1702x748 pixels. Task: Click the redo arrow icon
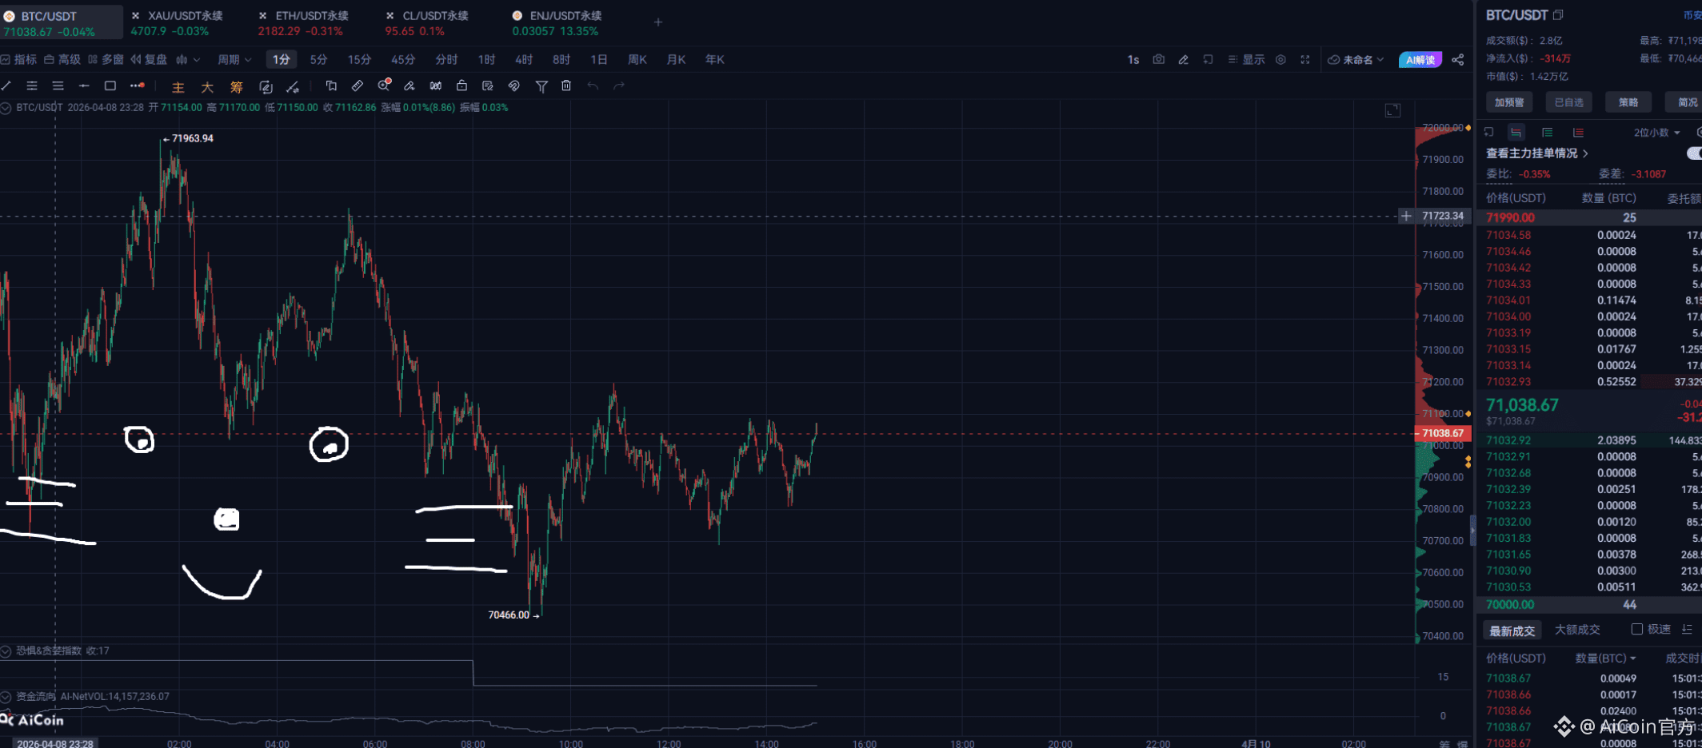click(x=619, y=86)
